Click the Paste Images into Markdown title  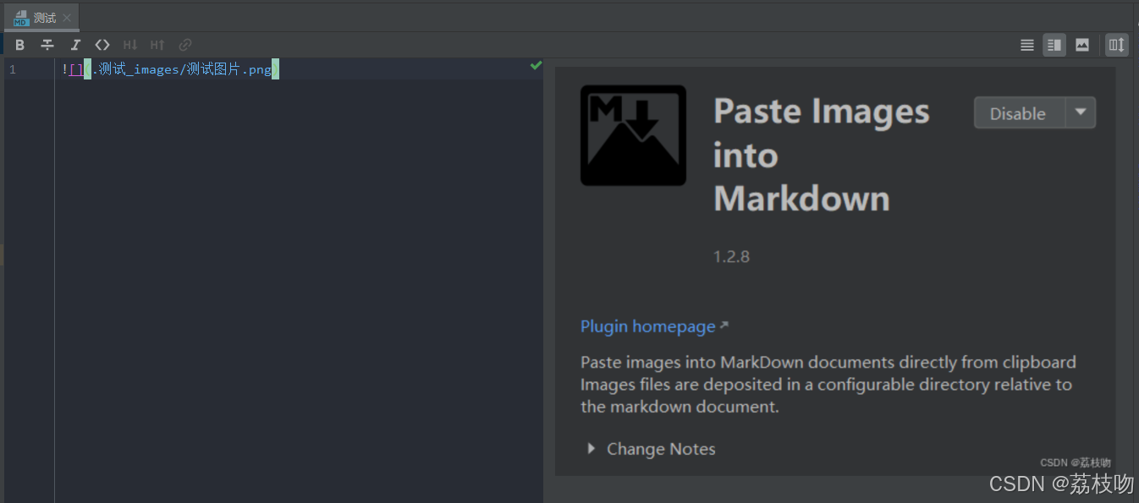tap(822, 156)
